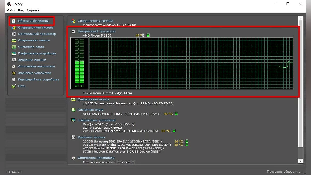Screen dimensions: 311x175
Task: Click the scrollbar down arrow
Action: (300, 161)
